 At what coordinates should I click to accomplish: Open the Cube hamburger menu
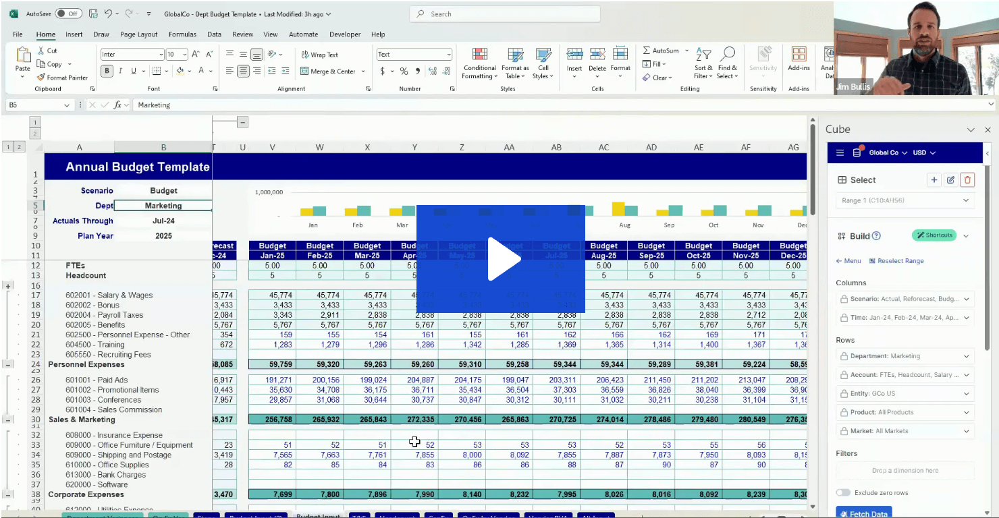tap(839, 152)
